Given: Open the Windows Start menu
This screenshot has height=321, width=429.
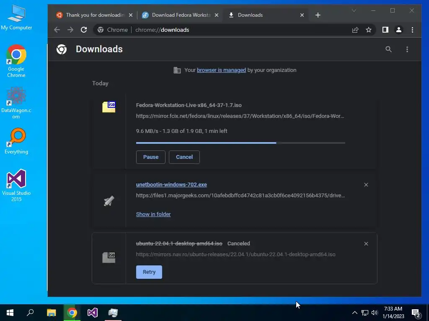Looking at the screenshot, I should tap(10, 313).
